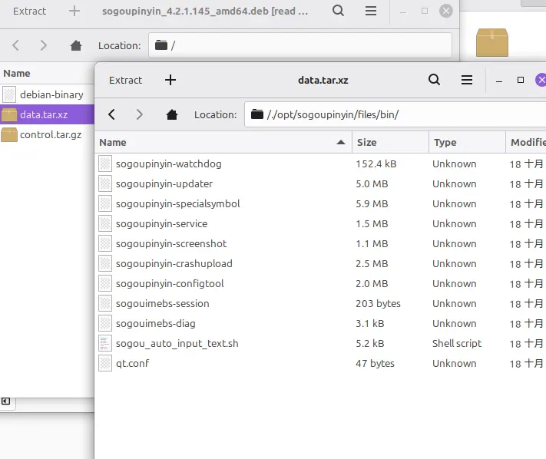The height and width of the screenshot is (459, 546).
Task: Click the file icon of qt.conf
Action: point(105,363)
